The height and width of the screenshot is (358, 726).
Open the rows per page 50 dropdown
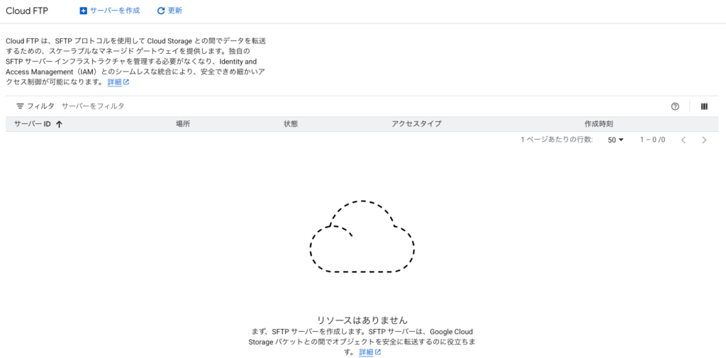pos(616,140)
